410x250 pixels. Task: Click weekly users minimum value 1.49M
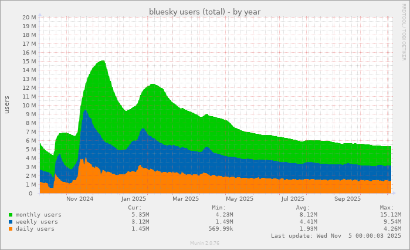point(224,222)
